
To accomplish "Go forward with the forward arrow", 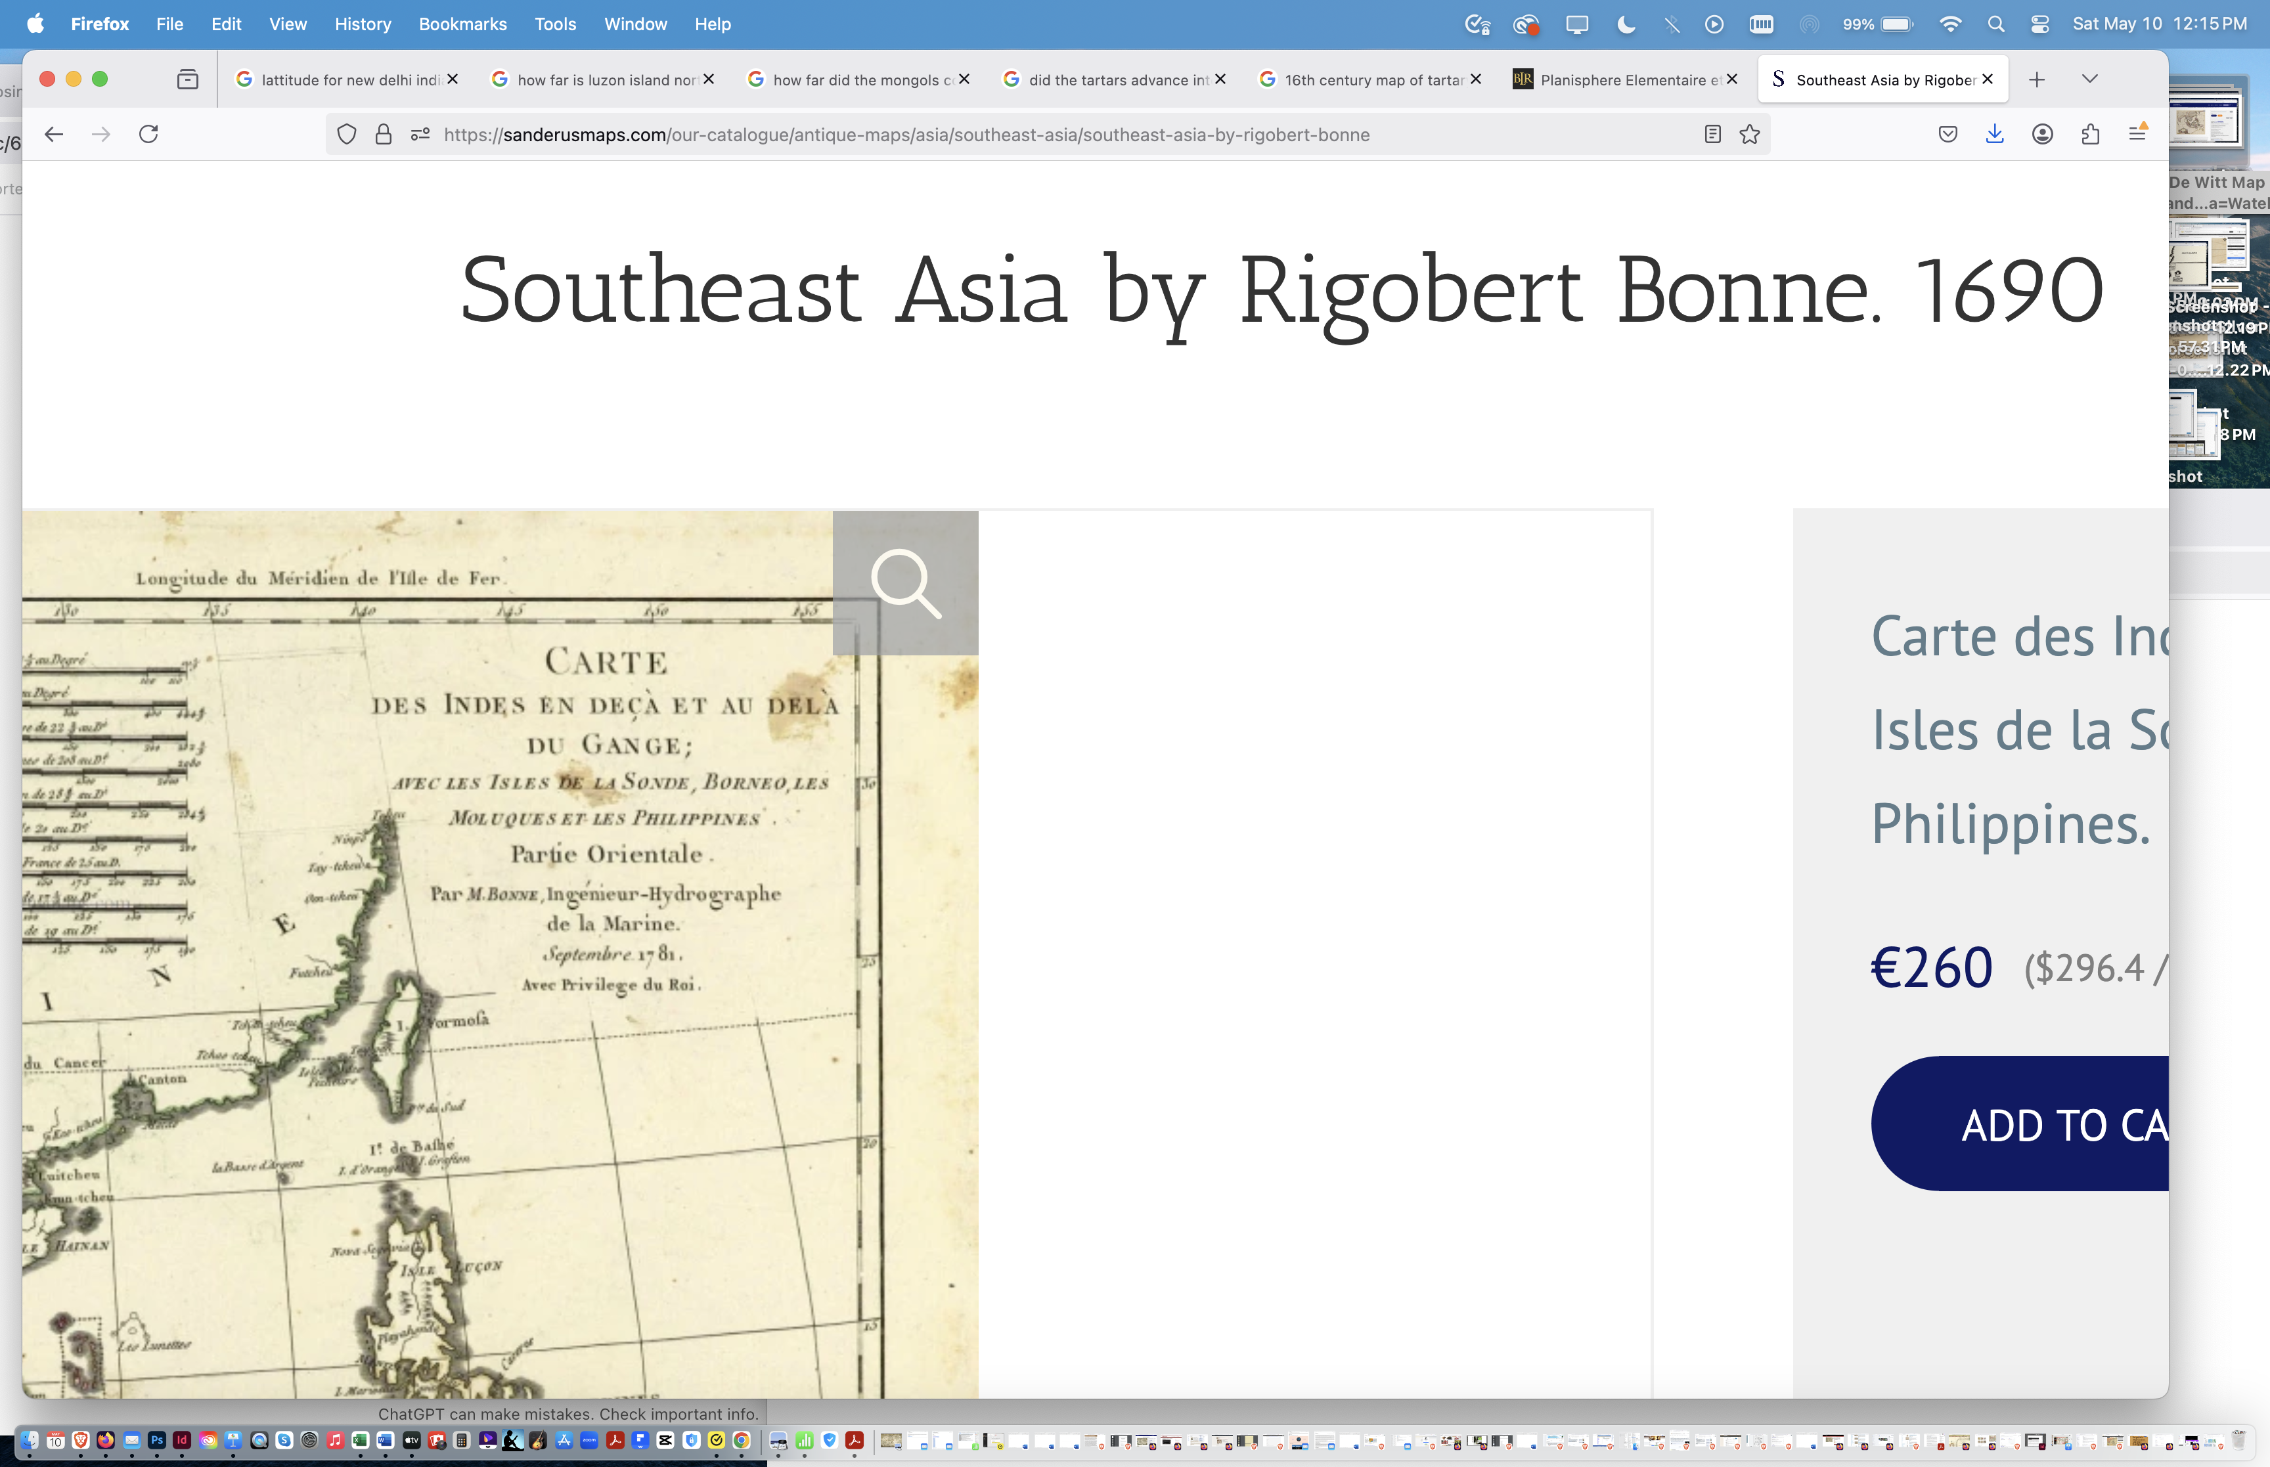I will [101, 135].
